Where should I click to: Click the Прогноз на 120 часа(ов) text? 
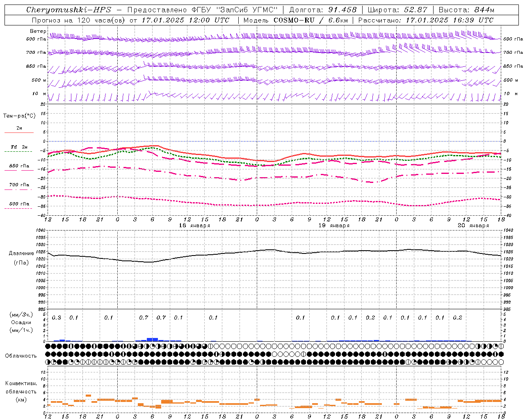pos(79,20)
